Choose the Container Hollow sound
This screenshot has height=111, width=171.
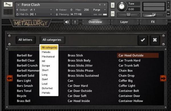tap(131, 101)
